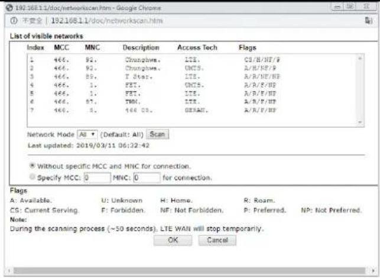Image resolution: width=380 pixels, height=278 pixels.
Task: Click the 'P: Preferred' legend text
Action: click(265, 211)
